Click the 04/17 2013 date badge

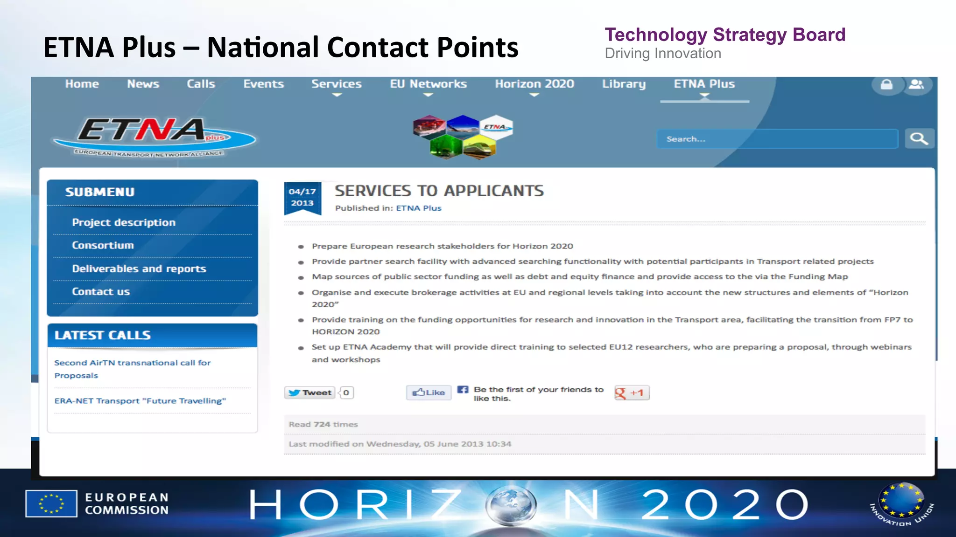tap(302, 198)
